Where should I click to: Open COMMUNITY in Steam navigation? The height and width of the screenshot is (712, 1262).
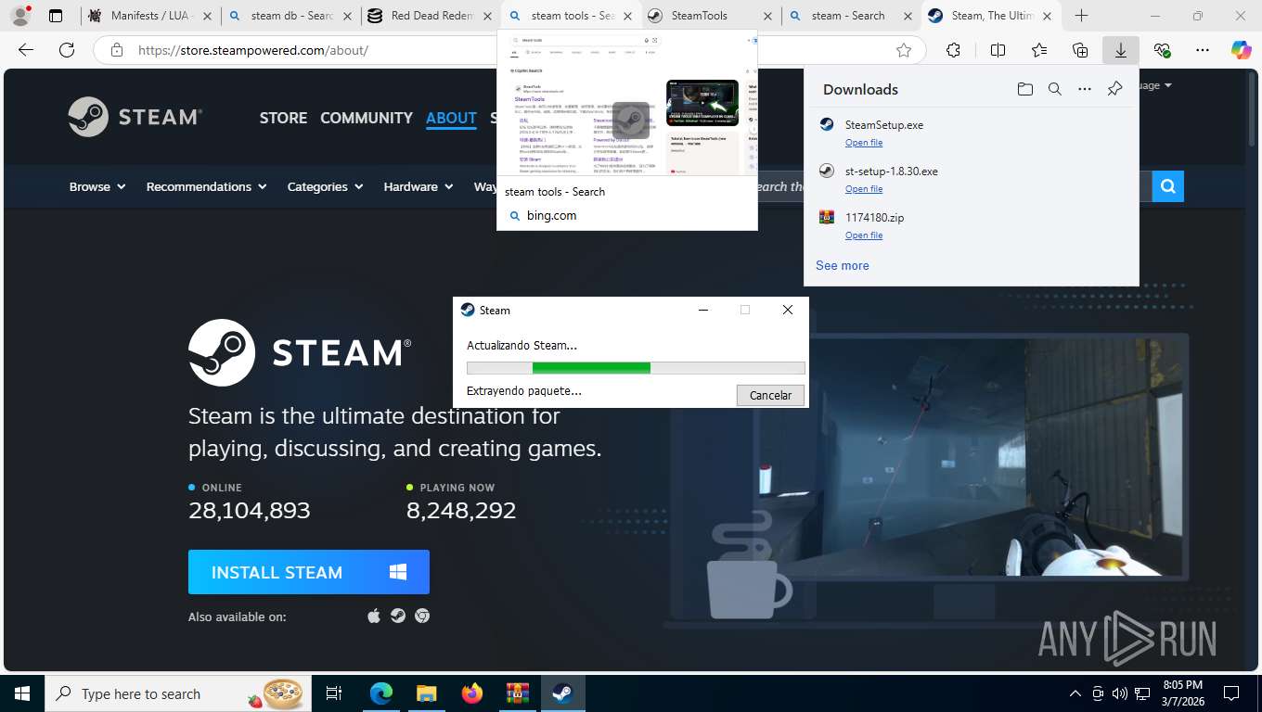(x=367, y=118)
